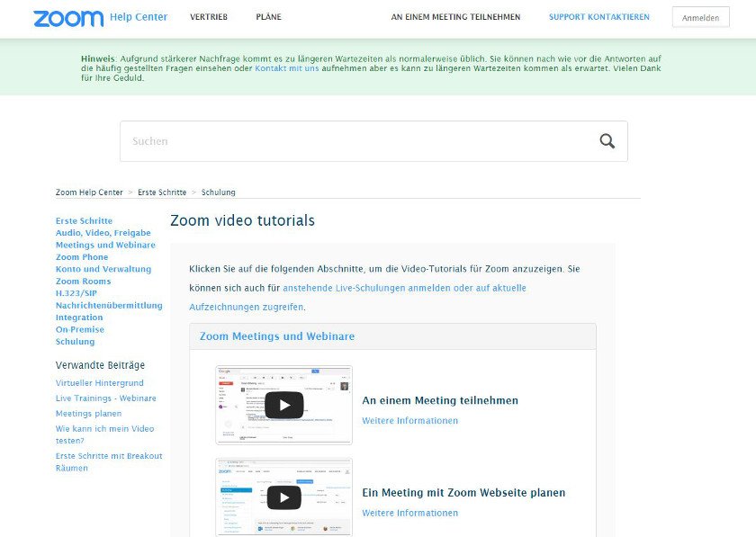Open Erste Schritte in the sidebar
Screen dimensions: 756x537
point(84,220)
